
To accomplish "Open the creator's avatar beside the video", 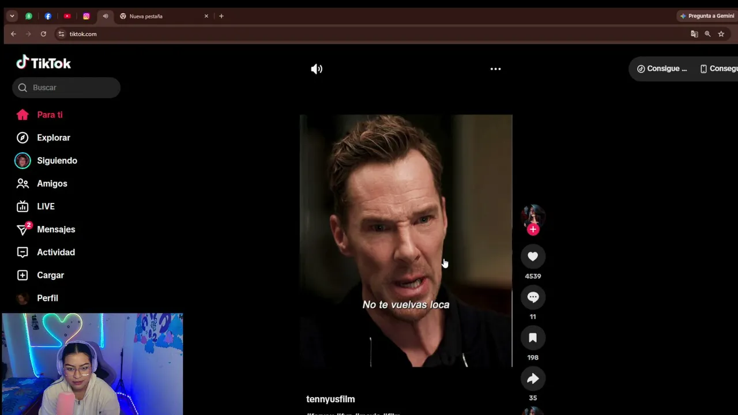I will point(533,216).
